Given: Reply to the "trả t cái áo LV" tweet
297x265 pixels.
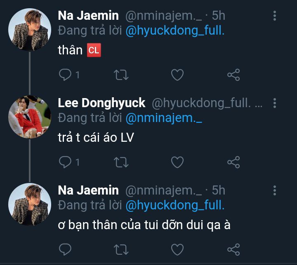Looking at the screenshot, I should [65, 162].
